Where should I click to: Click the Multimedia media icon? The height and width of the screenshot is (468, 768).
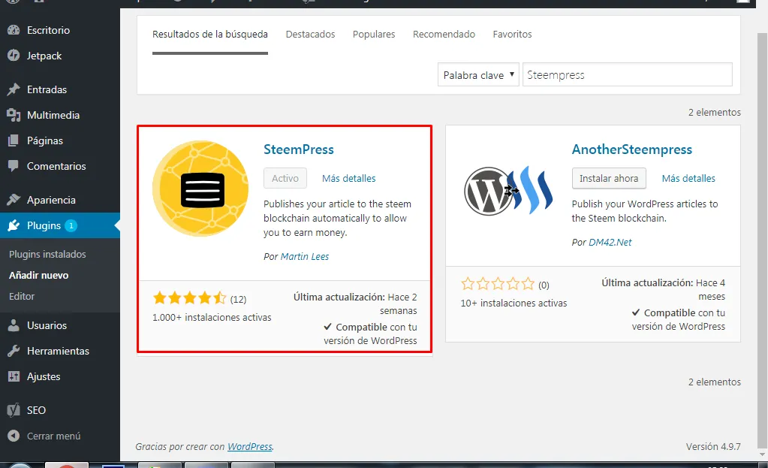(14, 115)
